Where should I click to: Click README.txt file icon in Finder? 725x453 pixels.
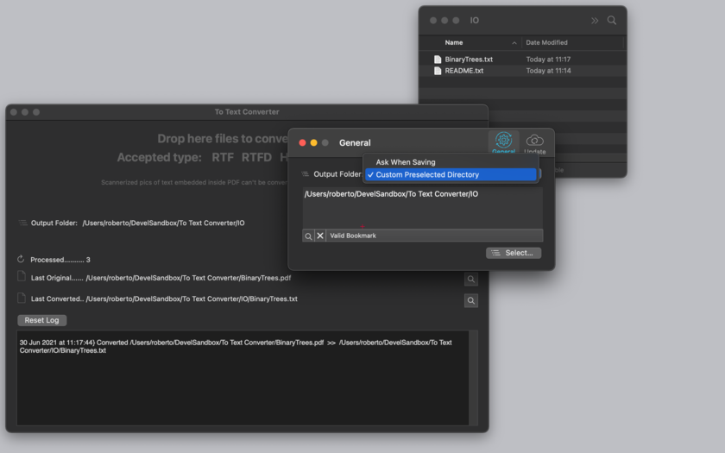[438, 71]
